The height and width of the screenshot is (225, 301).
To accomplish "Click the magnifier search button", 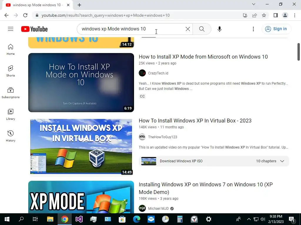I will (x=202, y=29).
